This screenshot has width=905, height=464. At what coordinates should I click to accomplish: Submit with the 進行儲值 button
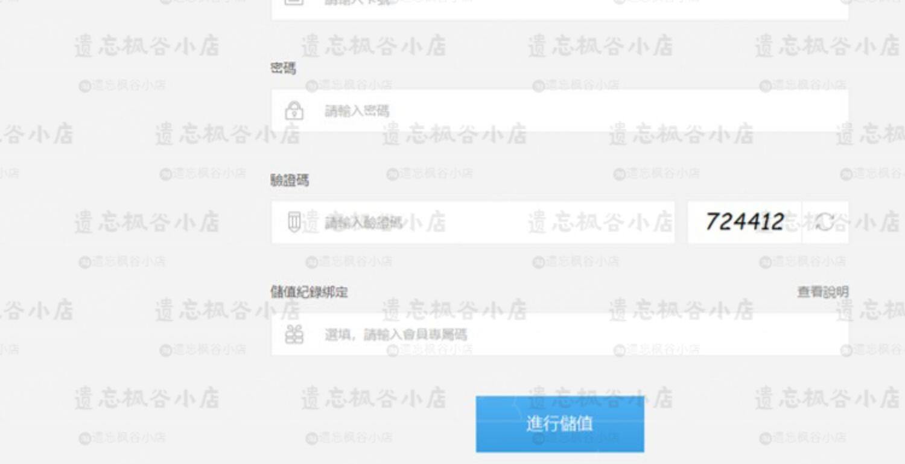pyautogui.click(x=560, y=424)
